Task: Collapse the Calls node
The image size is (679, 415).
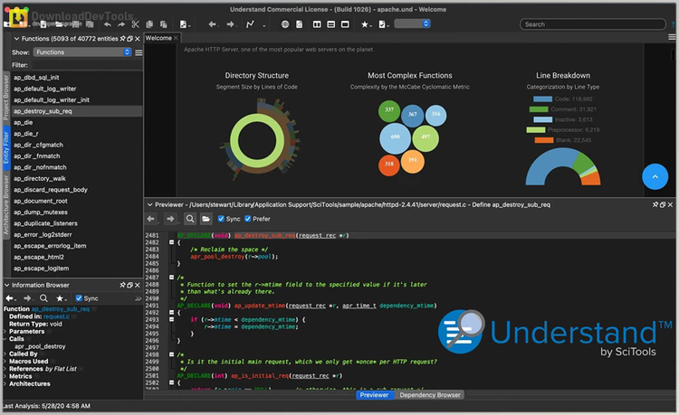Action: tap(5, 339)
